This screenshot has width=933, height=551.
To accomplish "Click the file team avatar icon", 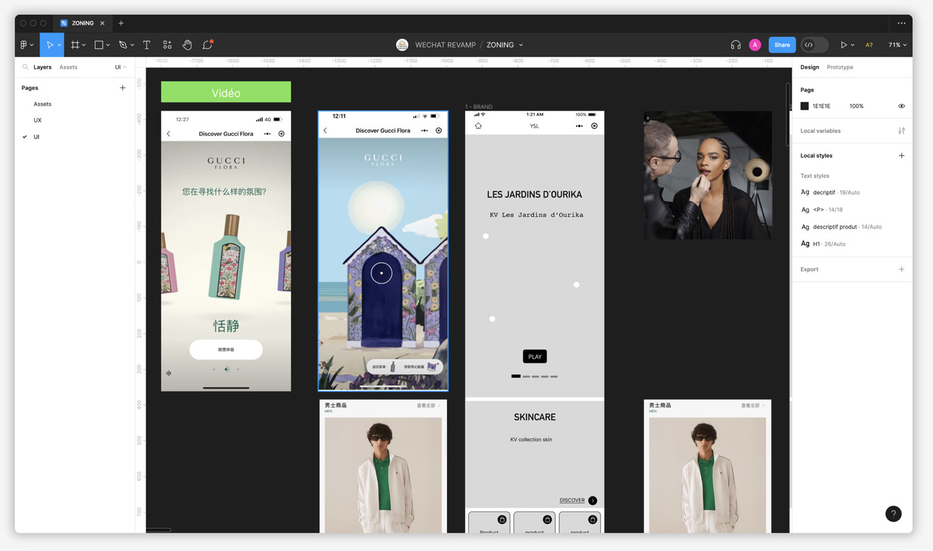I will click(x=402, y=45).
